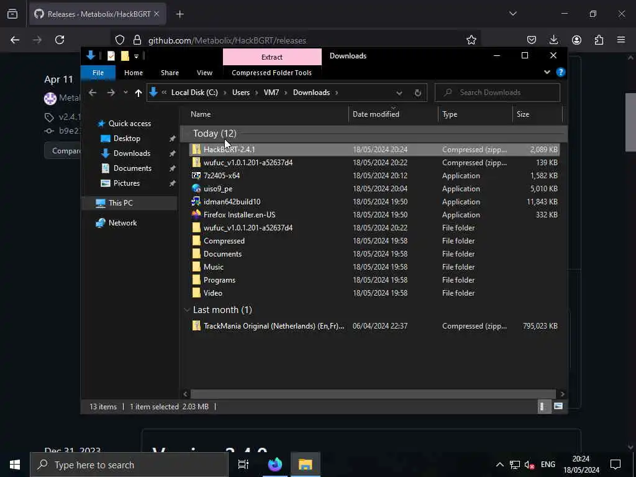Select the uiso9_pe application
Image resolution: width=636 pixels, height=477 pixels.
(375, 188)
